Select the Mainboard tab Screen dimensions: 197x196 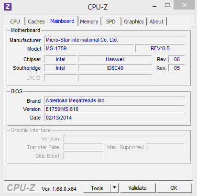point(63,21)
